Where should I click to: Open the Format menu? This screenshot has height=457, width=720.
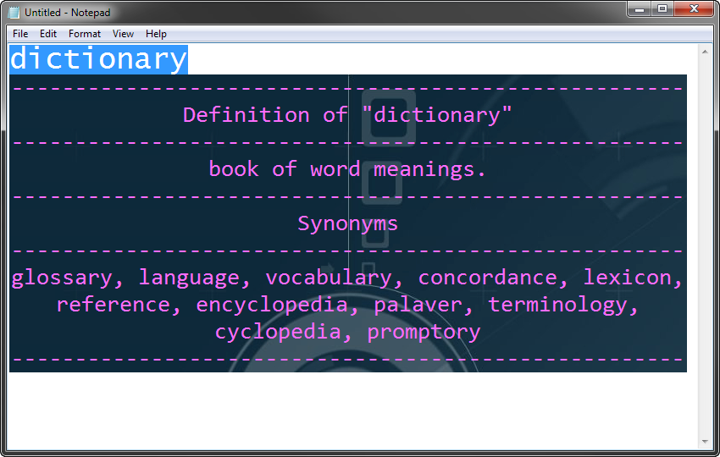[85, 34]
